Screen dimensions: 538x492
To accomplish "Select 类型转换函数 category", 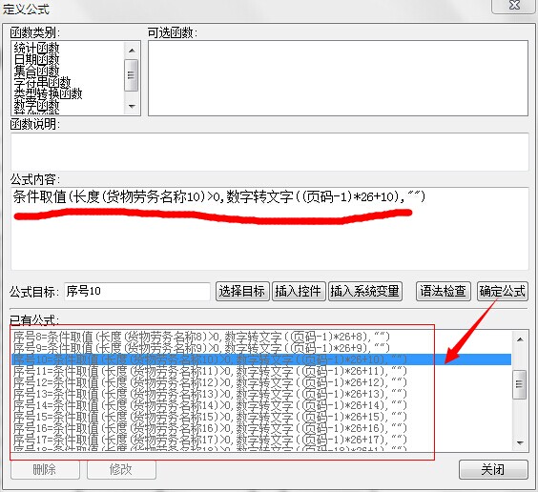I will point(48,93).
